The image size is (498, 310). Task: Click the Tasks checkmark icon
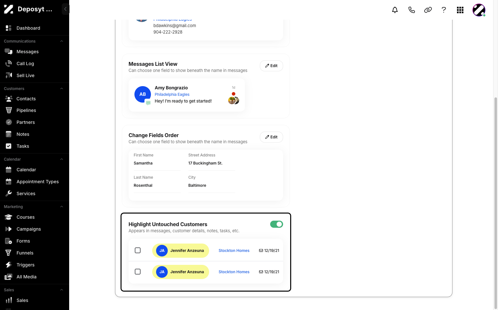[9, 146]
